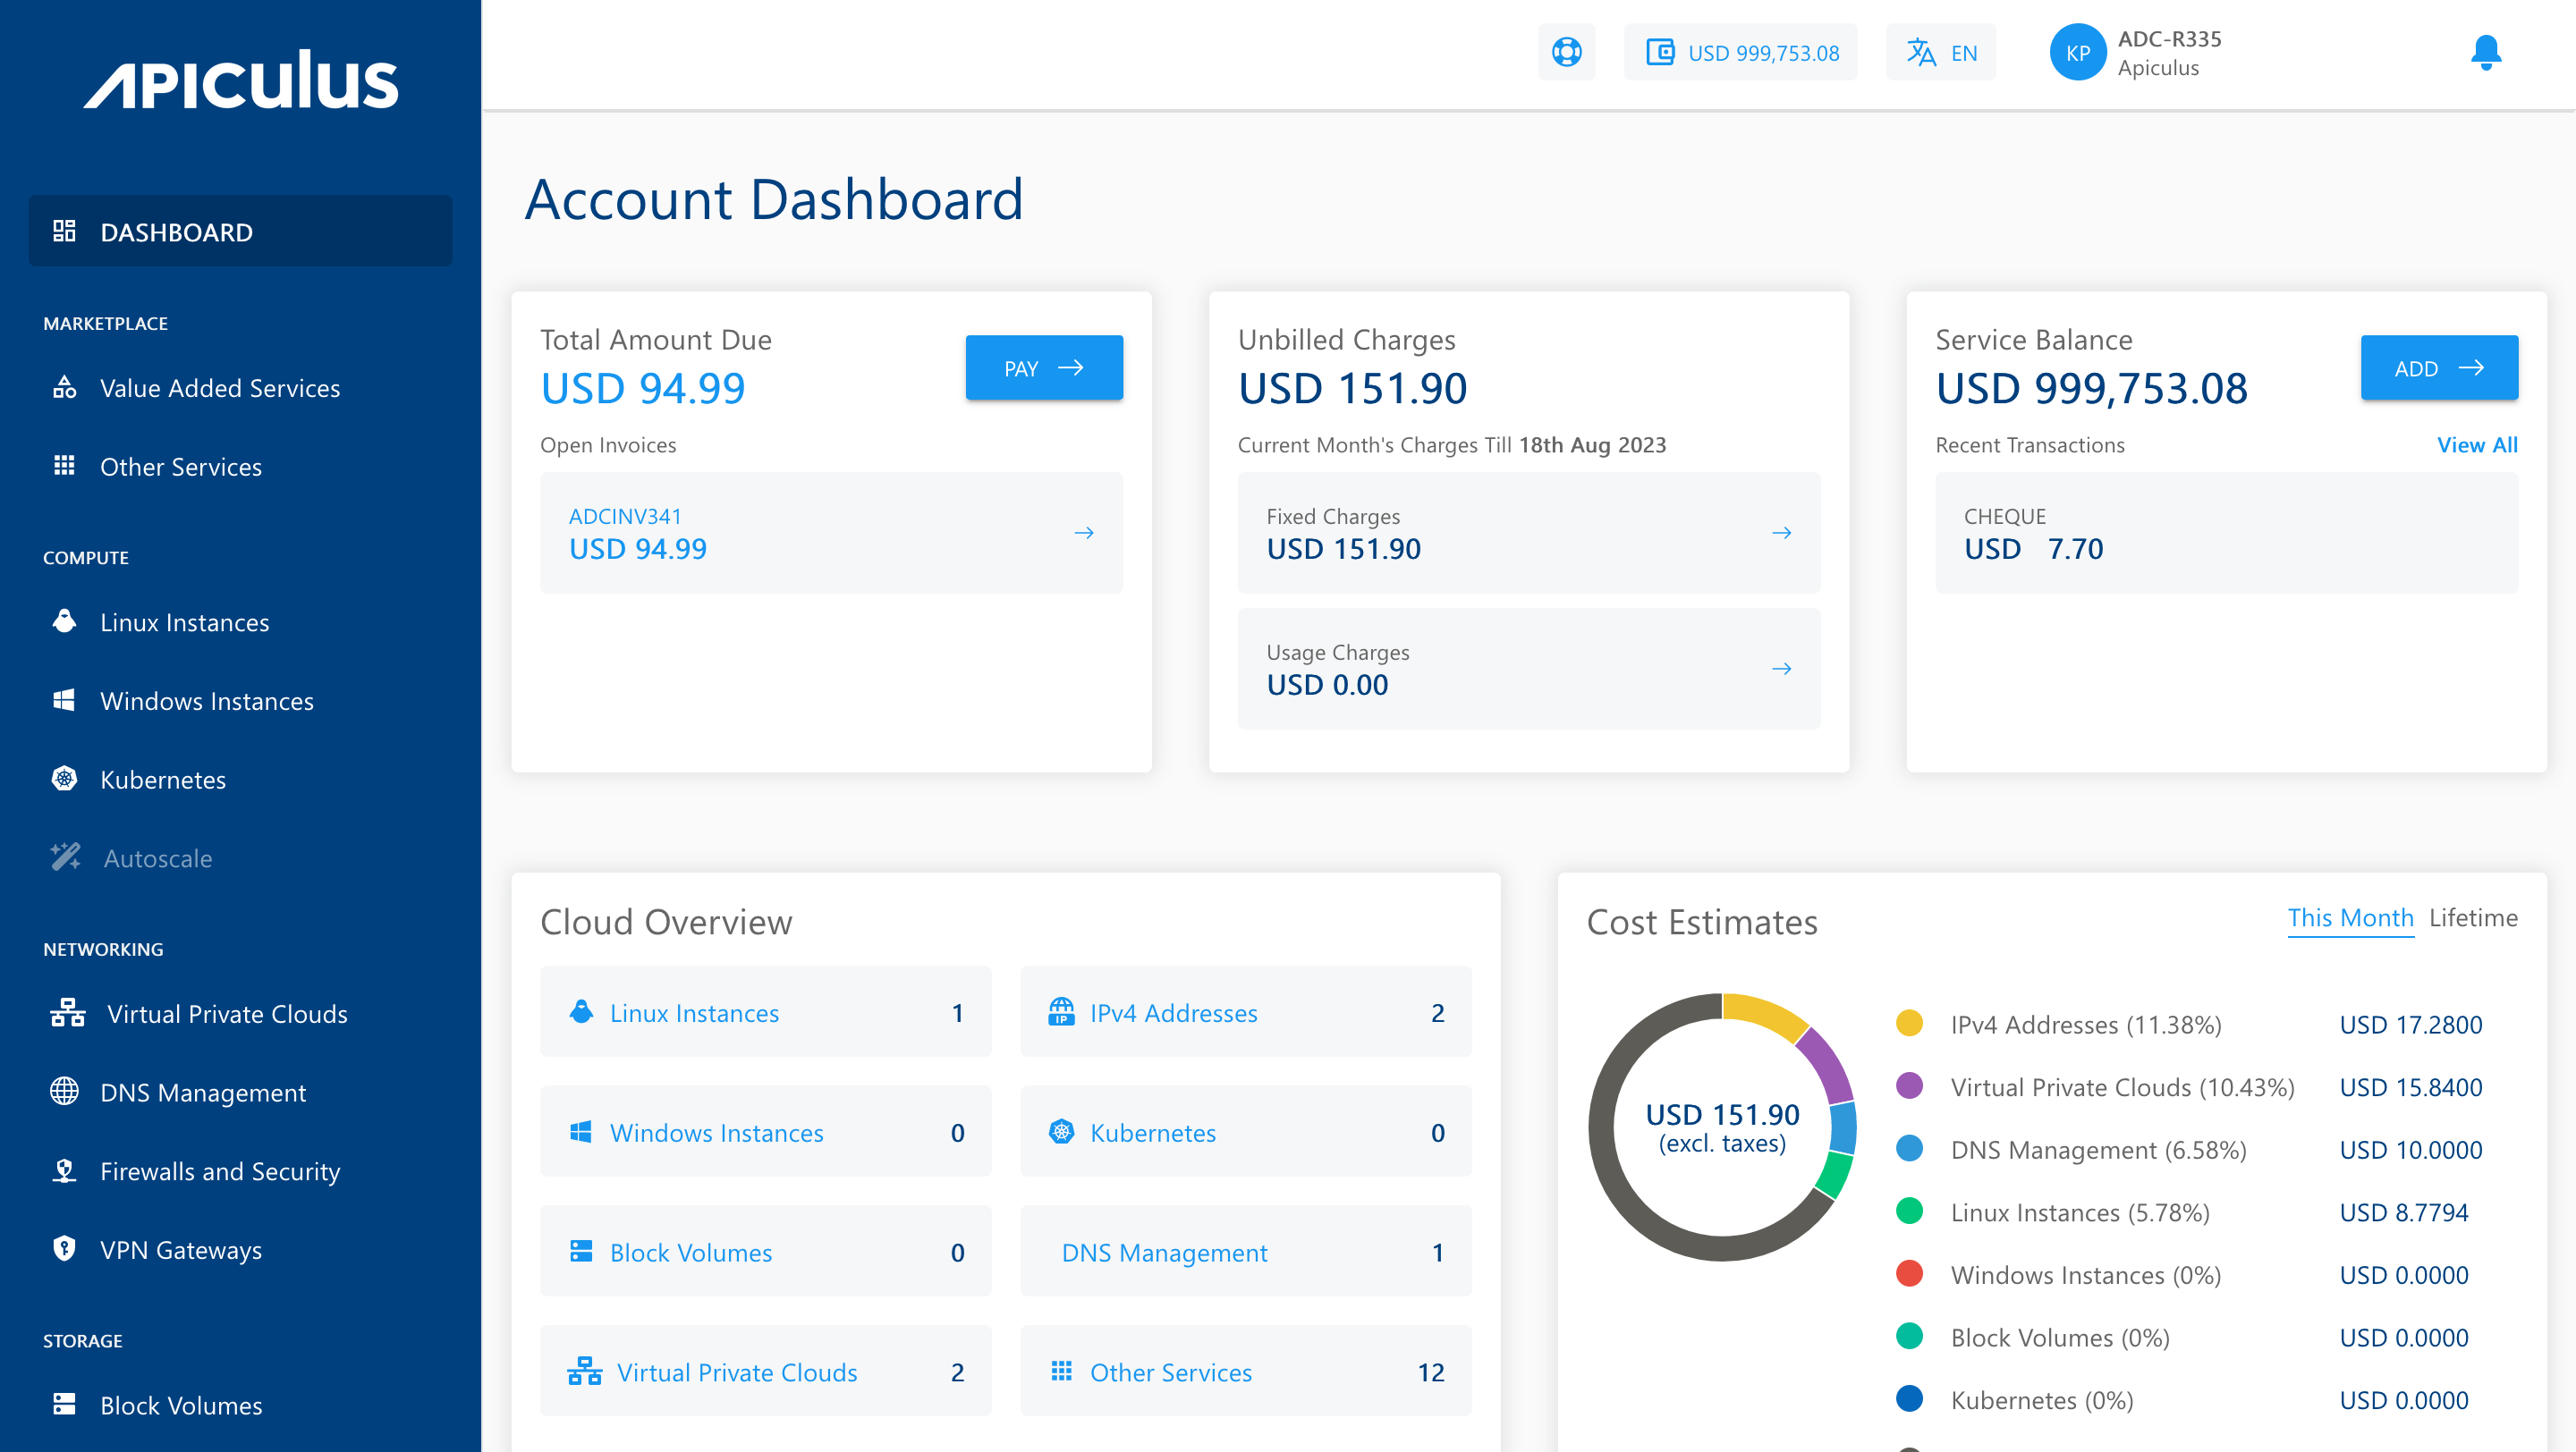The height and width of the screenshot is (1452, 2576).
Task: Click the Autoscale wand icon
Action: coord(66,857)
